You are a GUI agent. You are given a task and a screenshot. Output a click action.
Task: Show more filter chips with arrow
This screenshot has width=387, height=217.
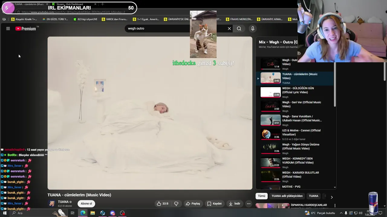332,197
